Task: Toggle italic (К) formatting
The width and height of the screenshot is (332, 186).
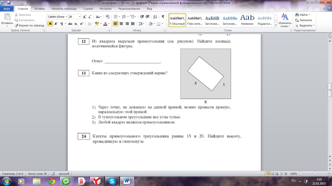Action: (x=56, y=24)
